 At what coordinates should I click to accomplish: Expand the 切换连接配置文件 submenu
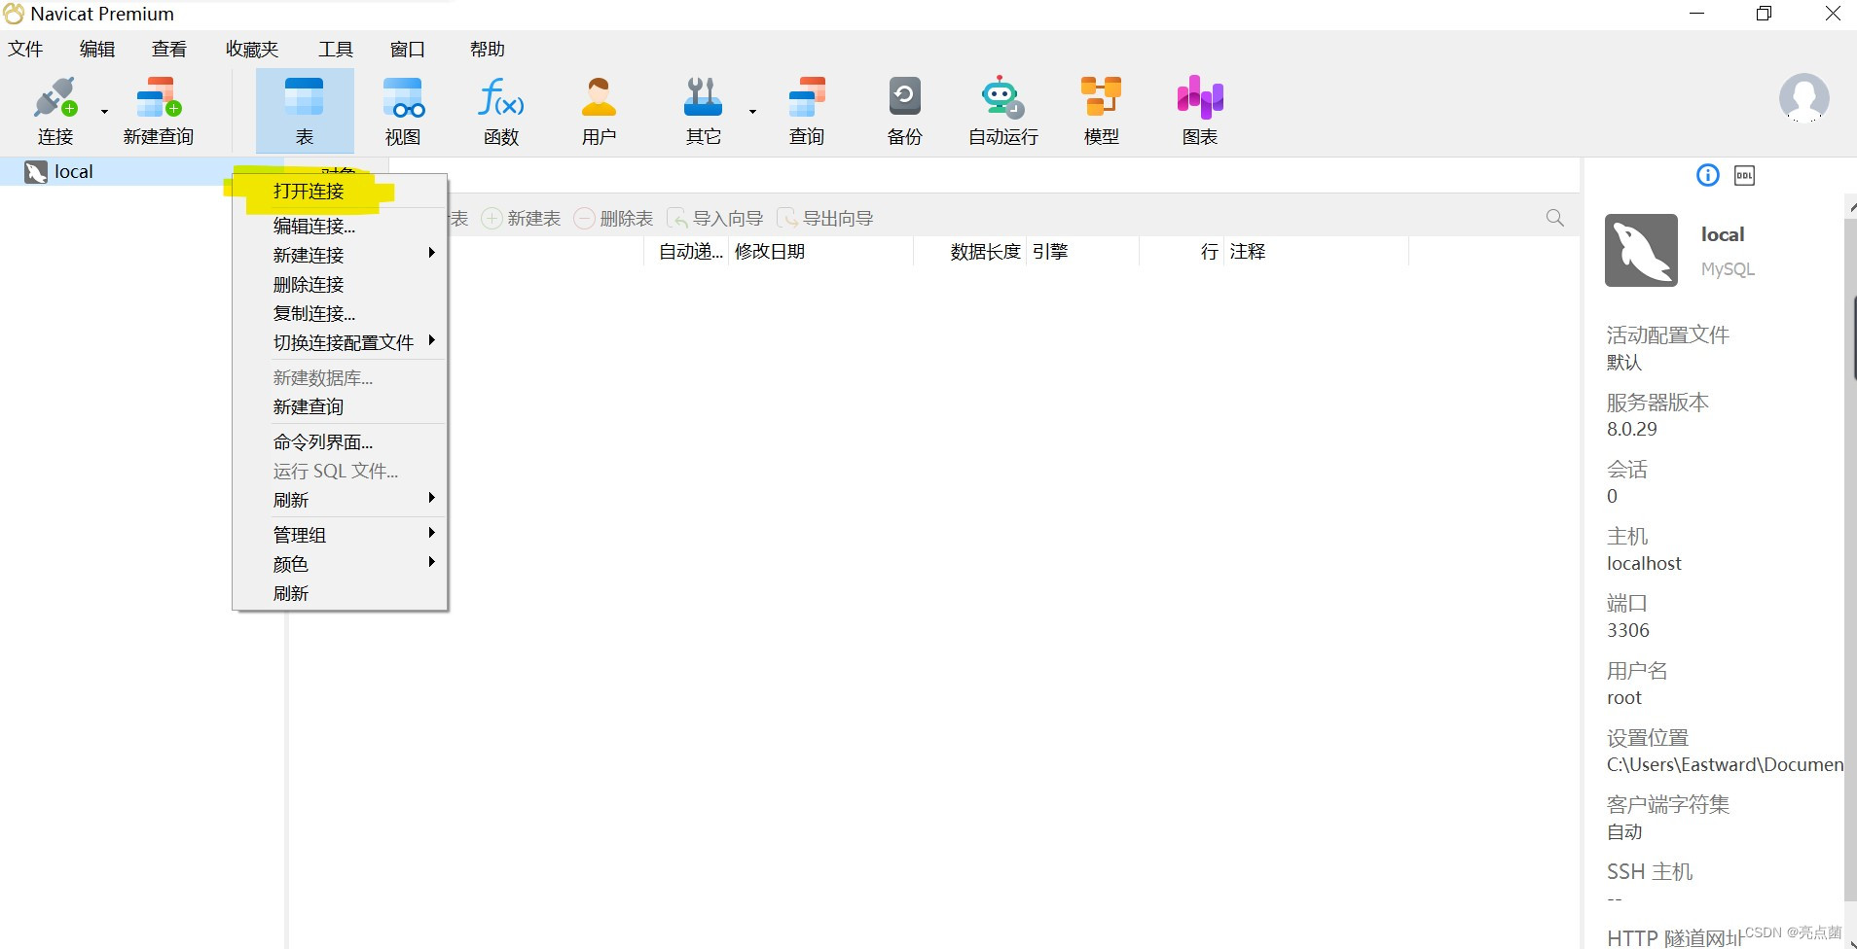340,342
